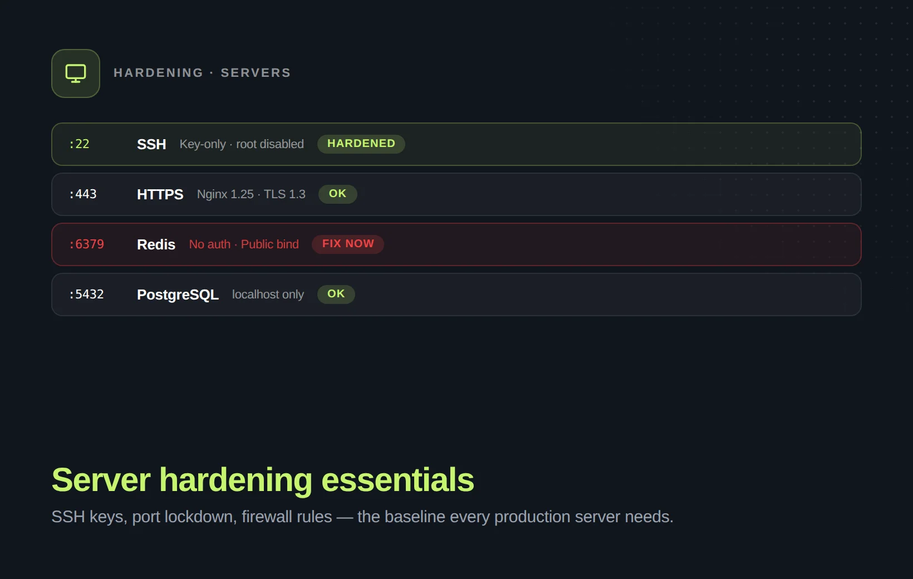Click the OK badge in PostgreSQL row
The height and width of the screenshot is (579, 913).
336,294
